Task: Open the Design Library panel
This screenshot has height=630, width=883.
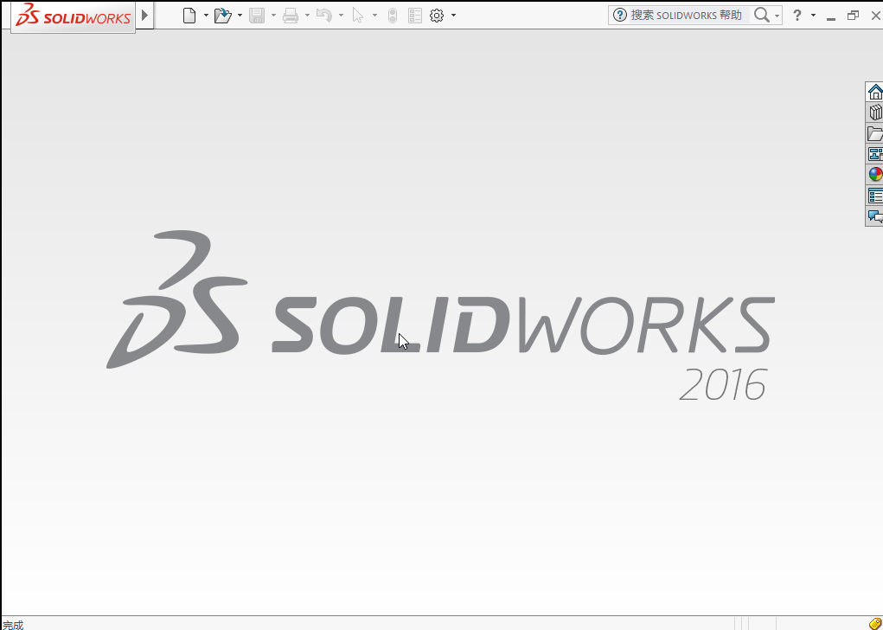Action: (875, 111)
